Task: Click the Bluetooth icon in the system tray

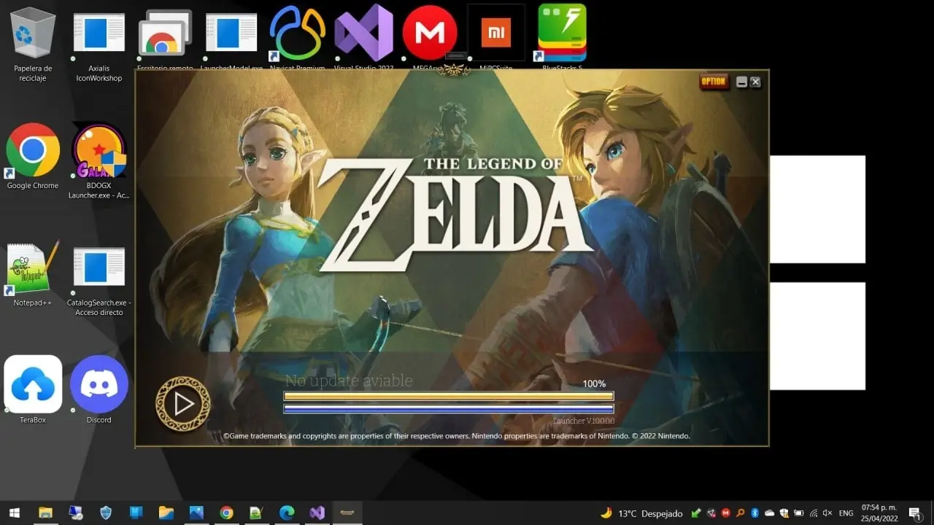Action: point(754,513)
